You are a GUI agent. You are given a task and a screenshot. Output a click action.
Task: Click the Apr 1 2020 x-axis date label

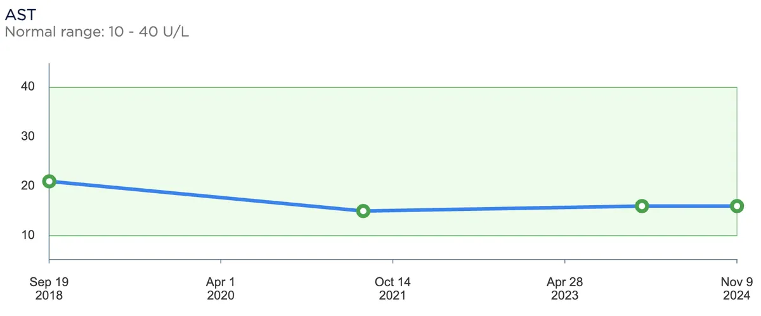[221, 289]
